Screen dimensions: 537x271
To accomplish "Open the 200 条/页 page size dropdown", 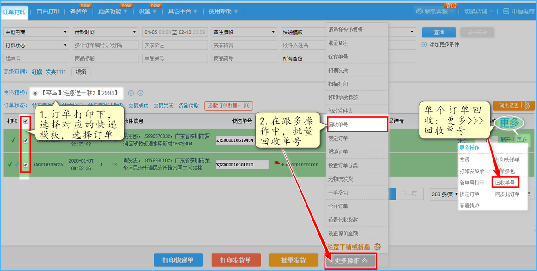I will click(443, 194).
